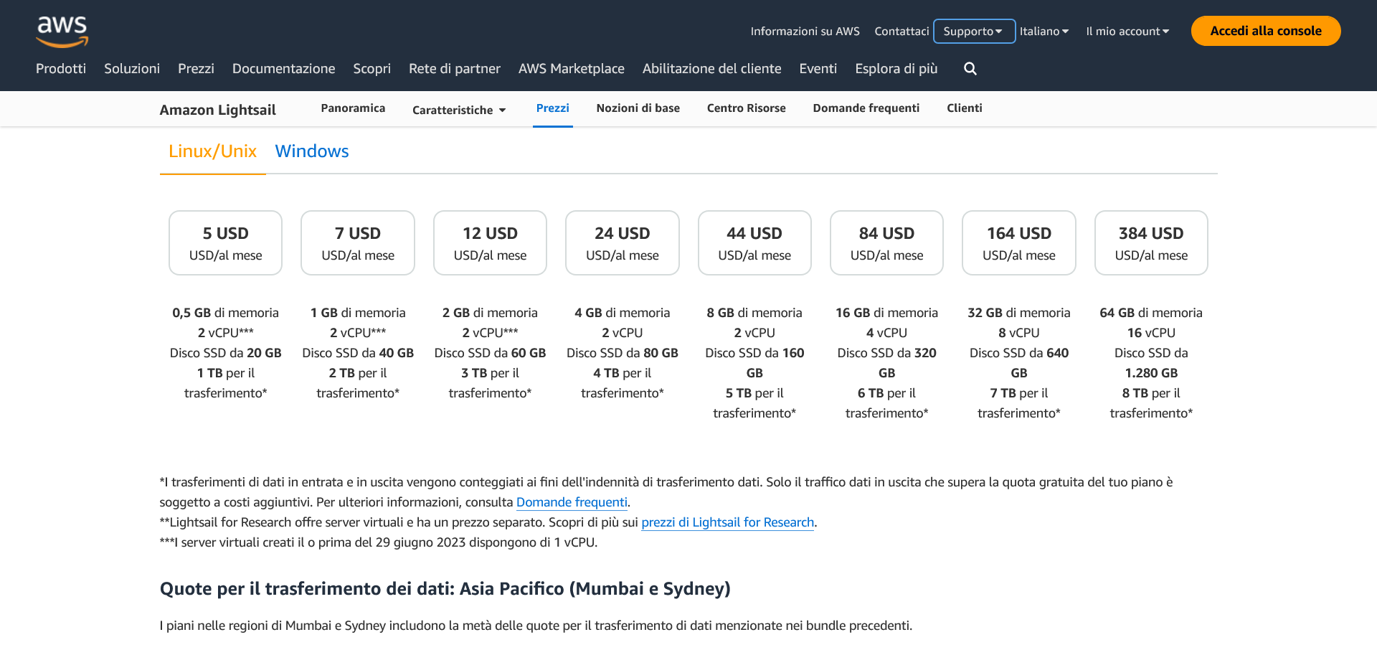Select the 384 USD plan card

point(1151,242)
